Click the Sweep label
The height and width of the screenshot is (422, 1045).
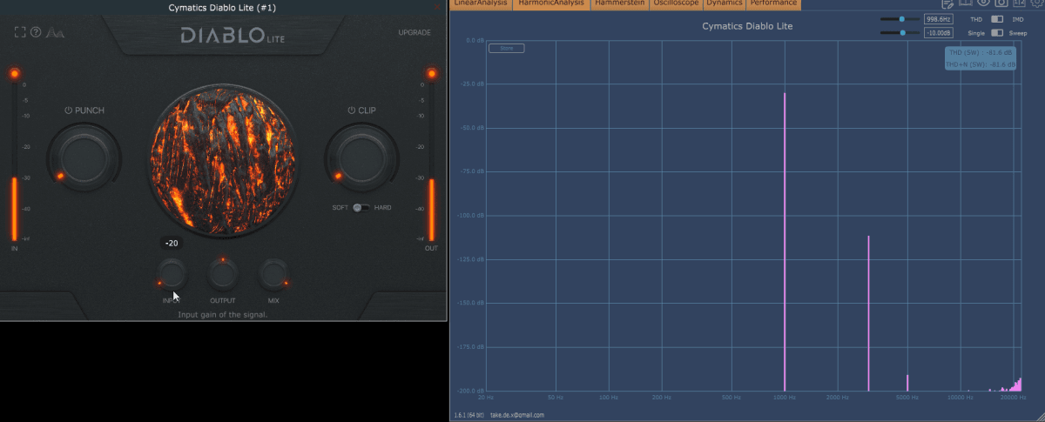tap(1018, 32)
